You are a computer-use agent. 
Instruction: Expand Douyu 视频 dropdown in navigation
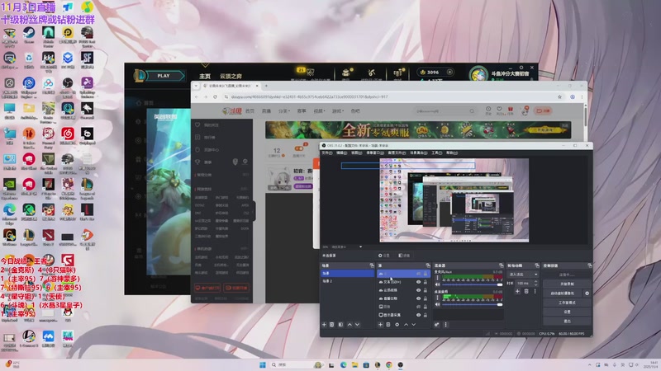[319, 111]
